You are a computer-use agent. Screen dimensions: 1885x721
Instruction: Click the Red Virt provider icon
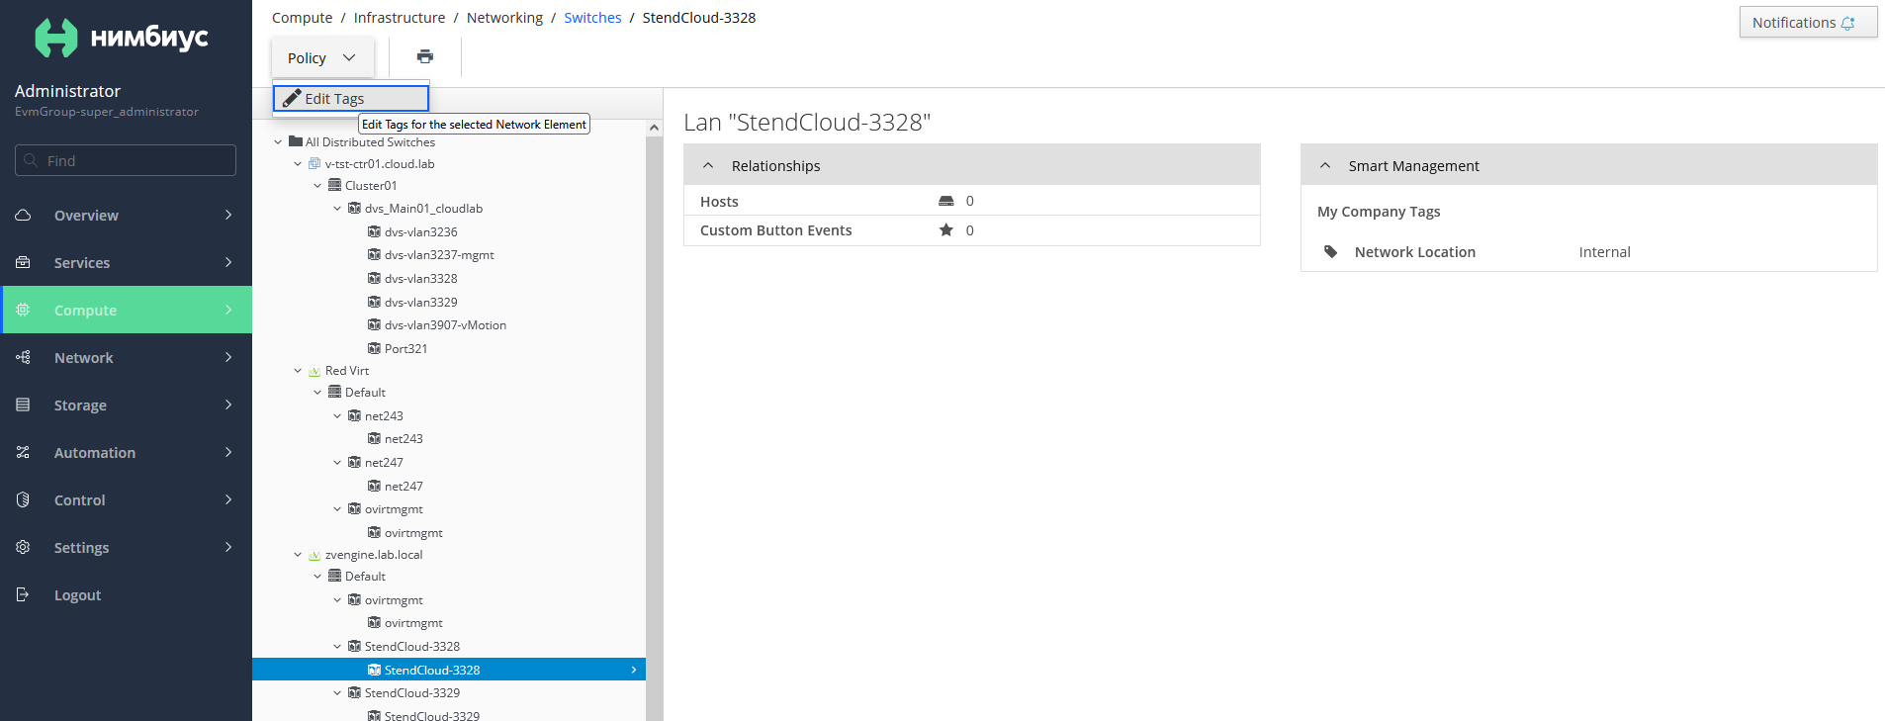314,371
